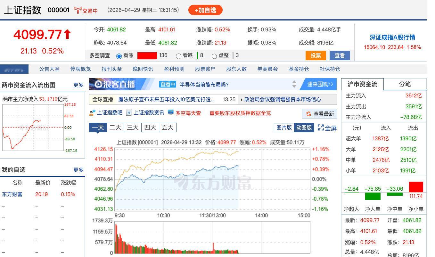
Task: Click the up arrow in live banner
Action: tap(294, 82)
